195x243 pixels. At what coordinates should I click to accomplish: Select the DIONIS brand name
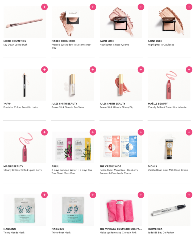coord(152,166)
